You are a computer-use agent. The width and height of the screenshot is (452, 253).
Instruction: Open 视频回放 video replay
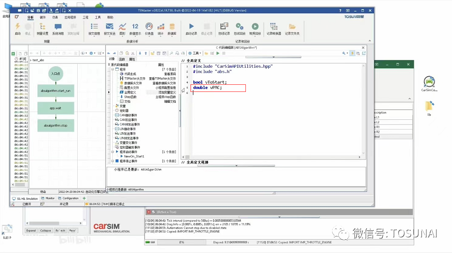(x=255, y=28)
